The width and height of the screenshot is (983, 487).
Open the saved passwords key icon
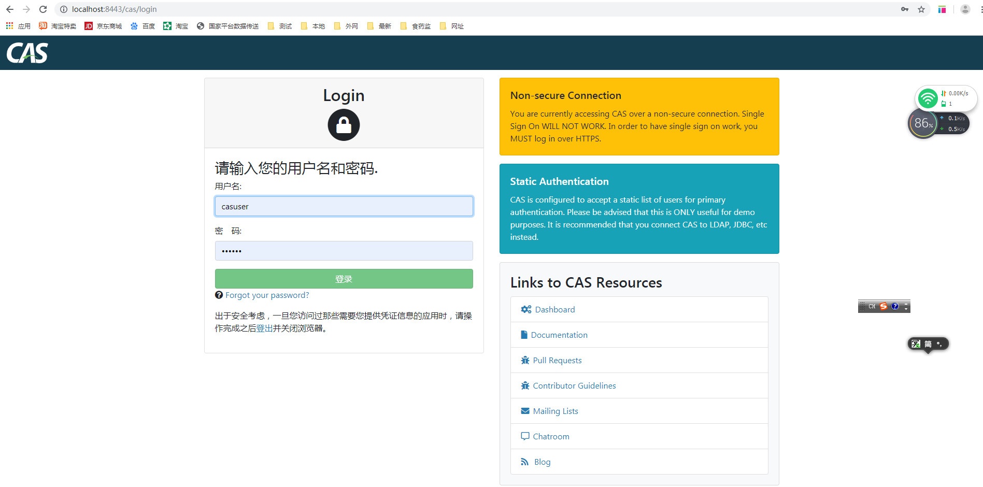click(x=905, y=9)
